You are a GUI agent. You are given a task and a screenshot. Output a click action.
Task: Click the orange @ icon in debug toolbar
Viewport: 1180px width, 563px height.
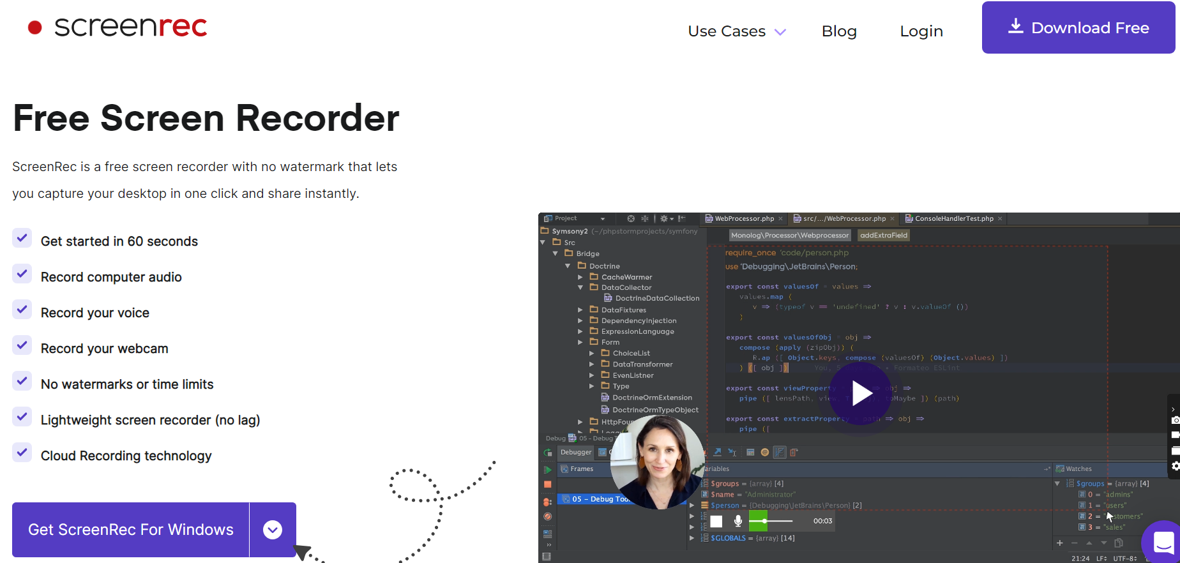click(765, 453)
